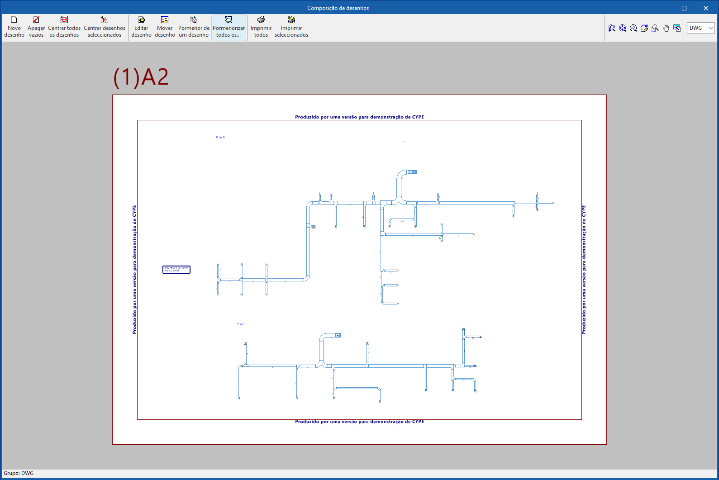Screen dimensions: 719x480
Task: Select the pan hand tool
Action: point(666,28)
